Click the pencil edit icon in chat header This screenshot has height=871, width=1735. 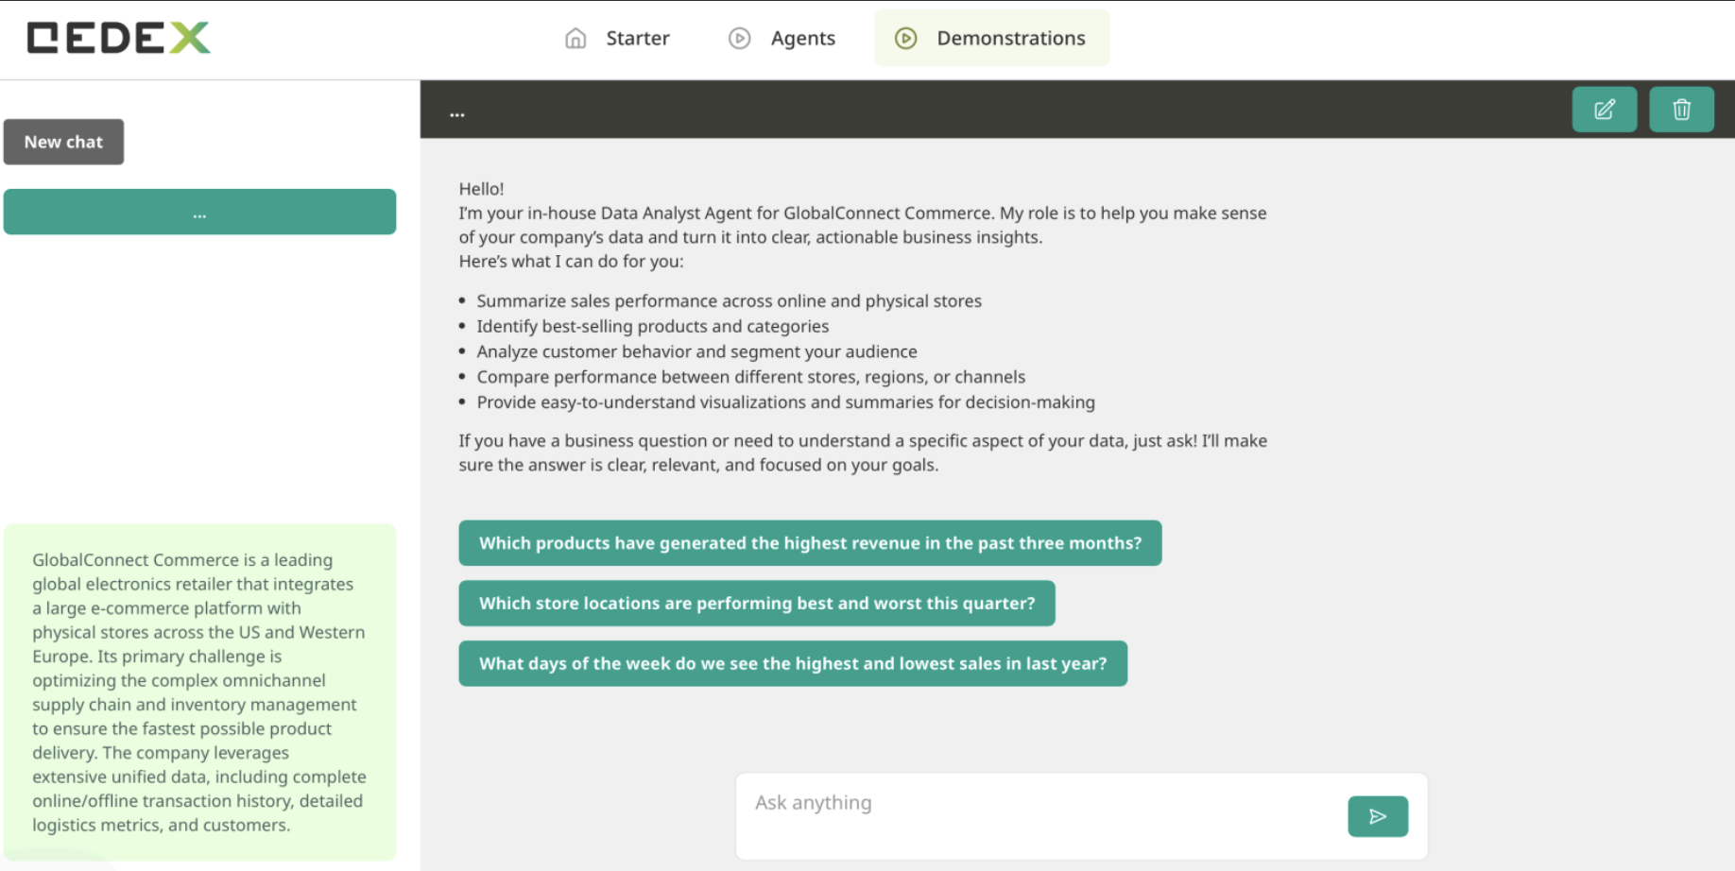tap(1604, 110)
